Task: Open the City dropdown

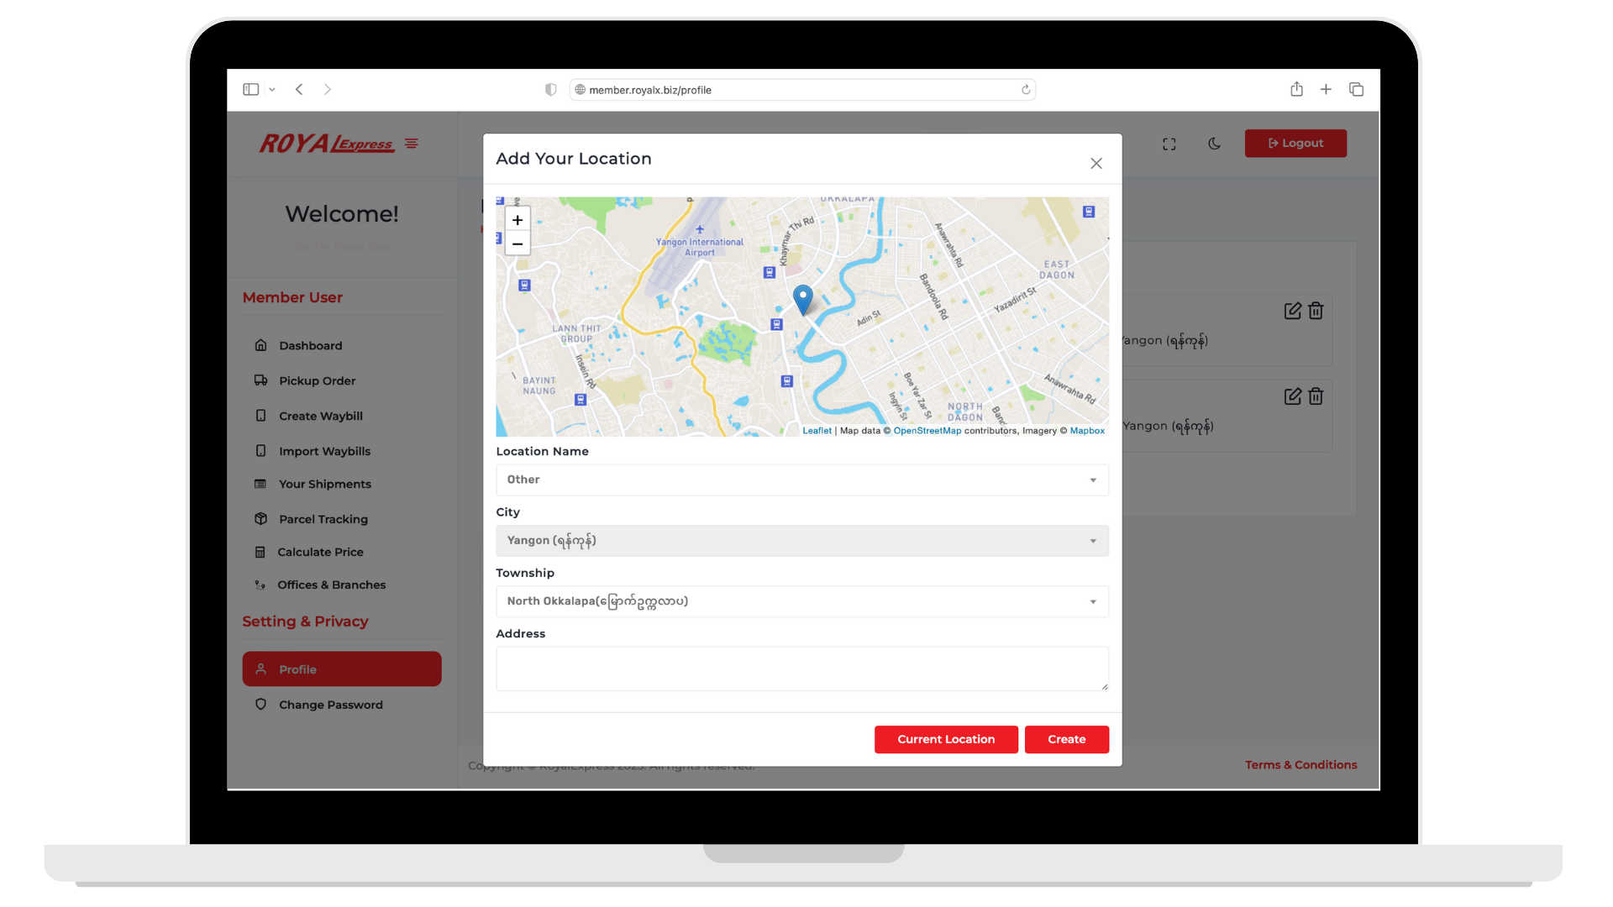Action: coord(802,541)
